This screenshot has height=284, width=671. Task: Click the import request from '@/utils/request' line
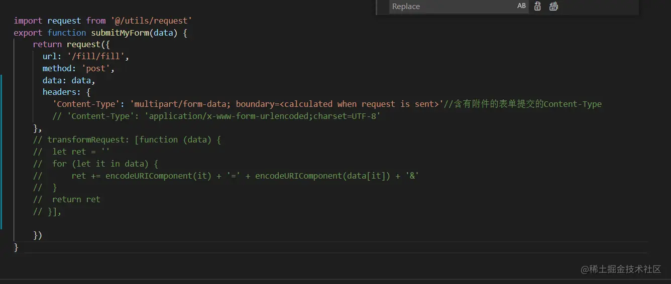103,21
